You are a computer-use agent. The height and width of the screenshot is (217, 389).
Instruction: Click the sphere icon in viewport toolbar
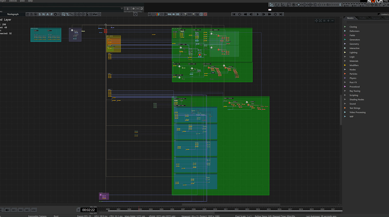pos(193,14)
